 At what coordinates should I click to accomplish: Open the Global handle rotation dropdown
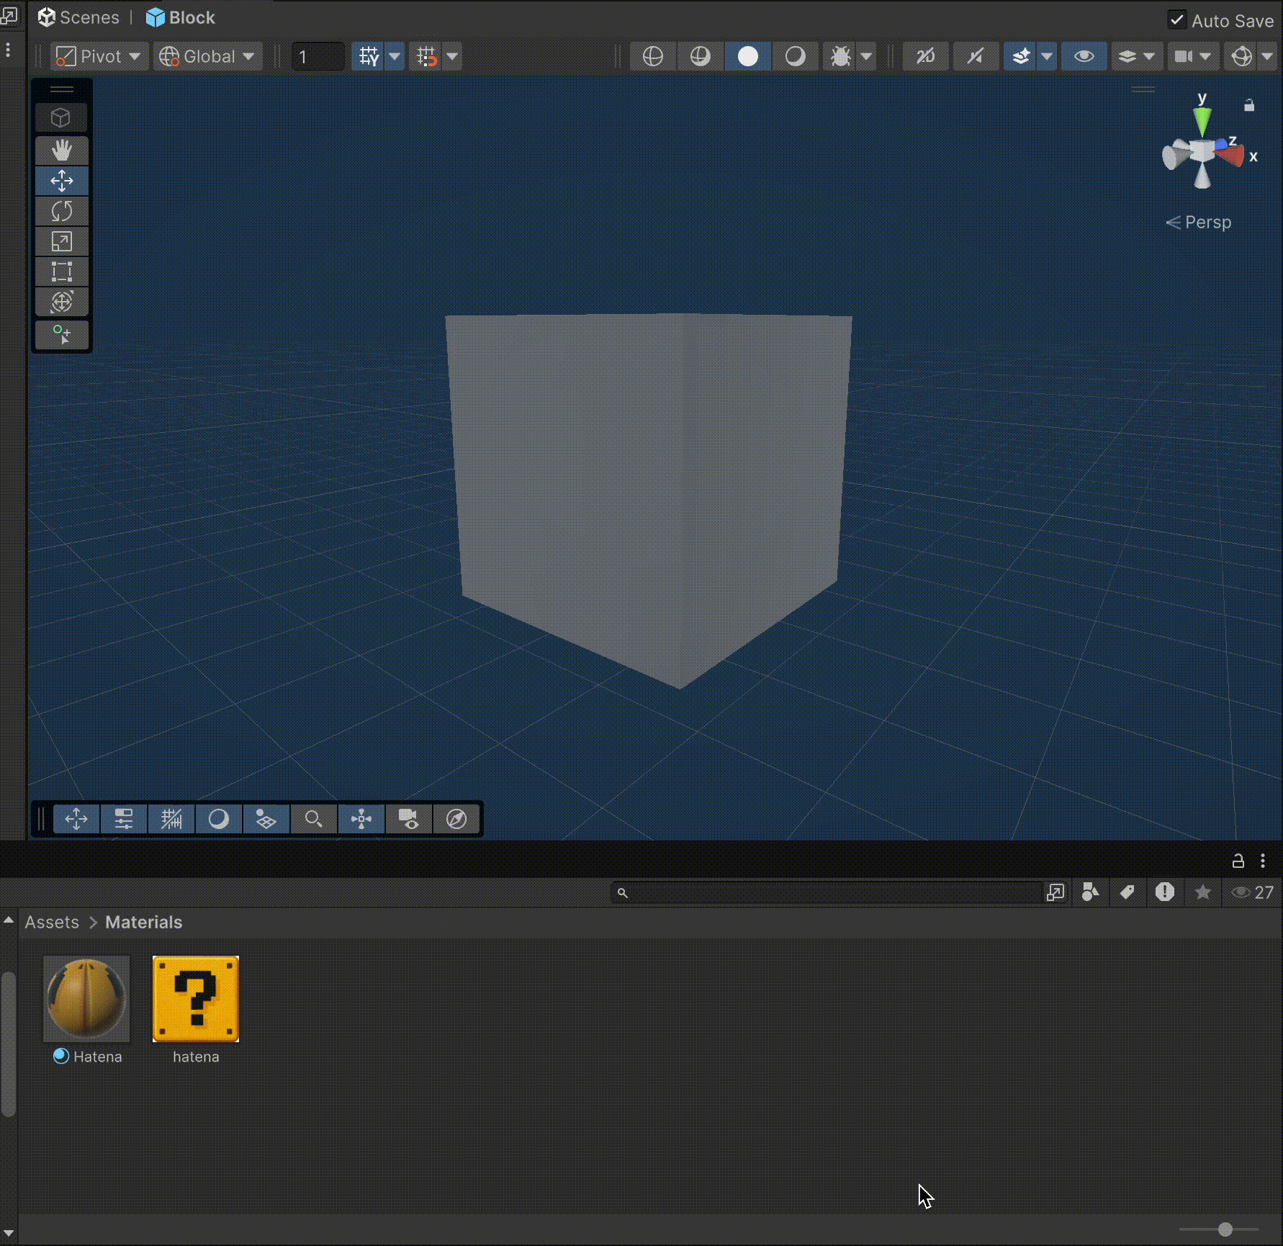coord(207,56)
